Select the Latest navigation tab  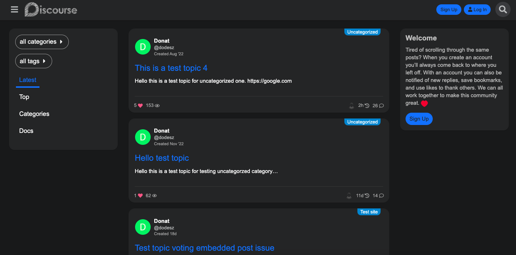[28, 80]
